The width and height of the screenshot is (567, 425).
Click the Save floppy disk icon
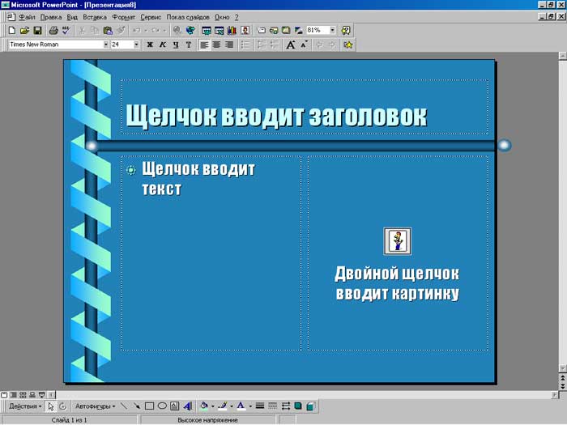tap(37, 31)
